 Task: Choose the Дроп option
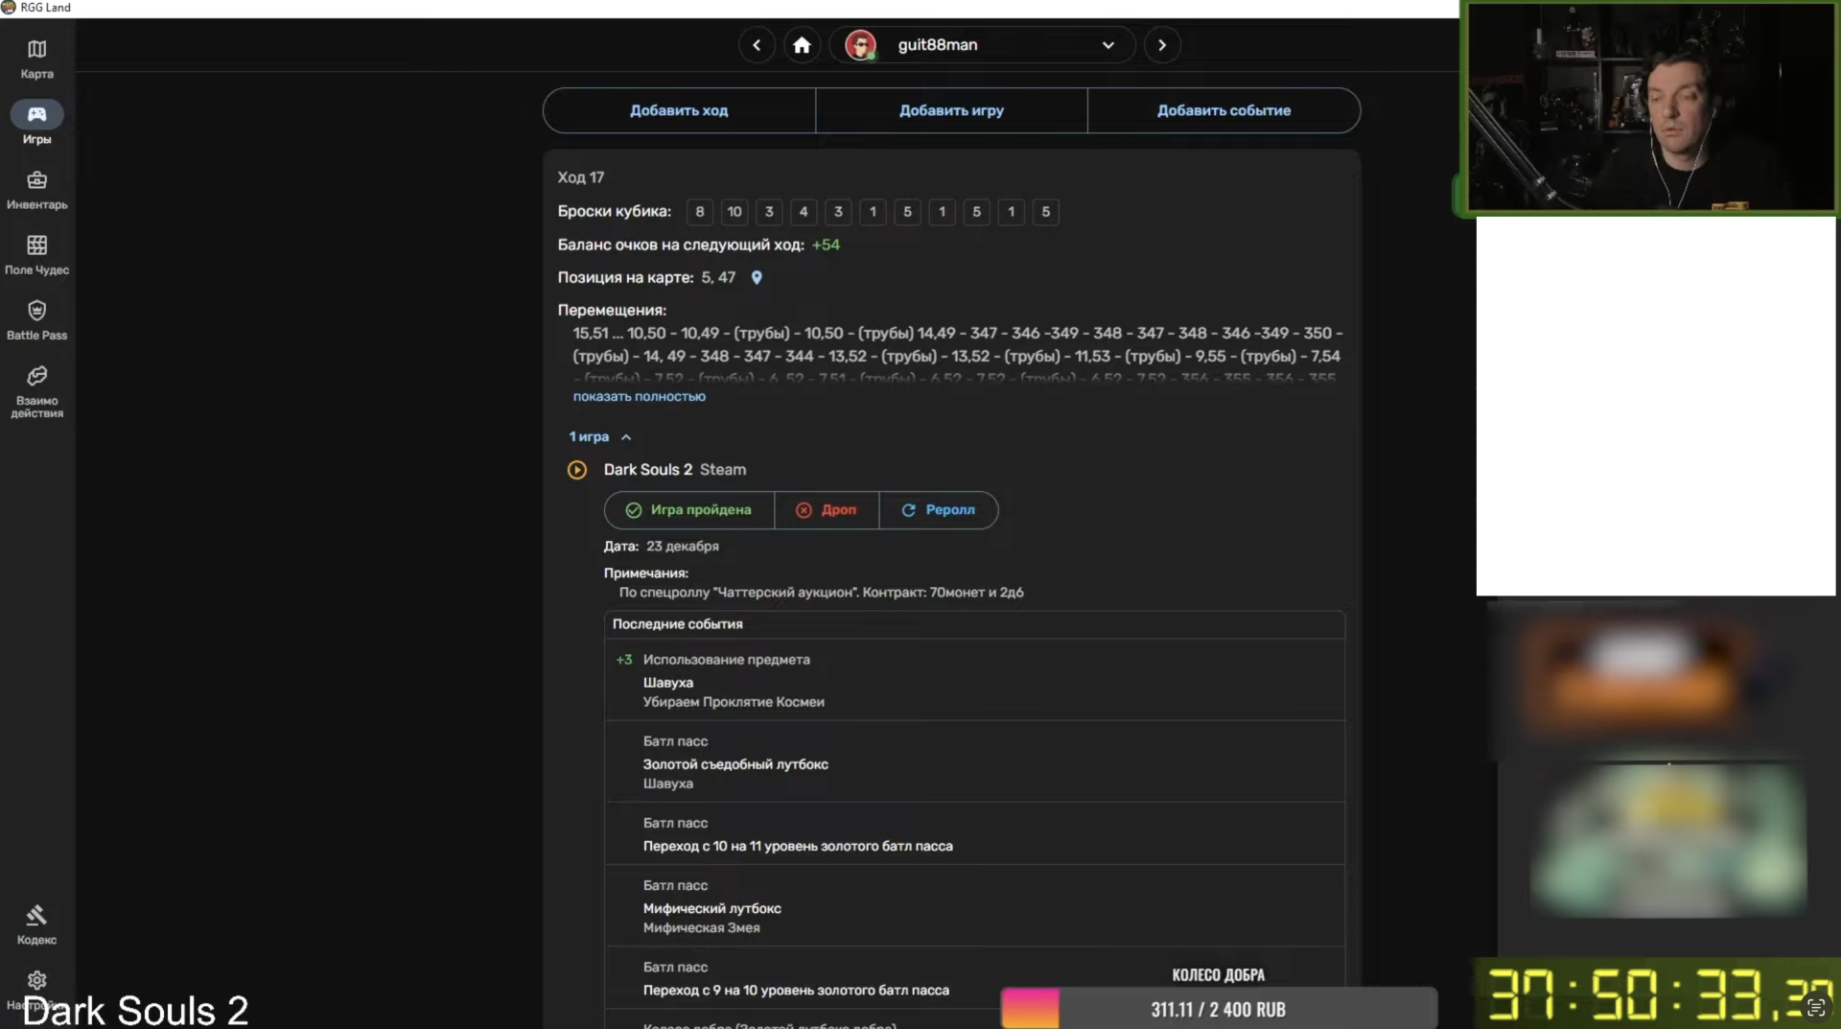coord(827,510)
